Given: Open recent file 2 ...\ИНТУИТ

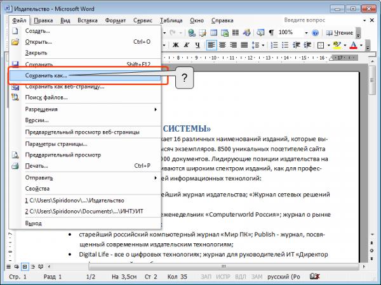Looking at the screenshot, I should pyautogui.click(x=85, y=212).
